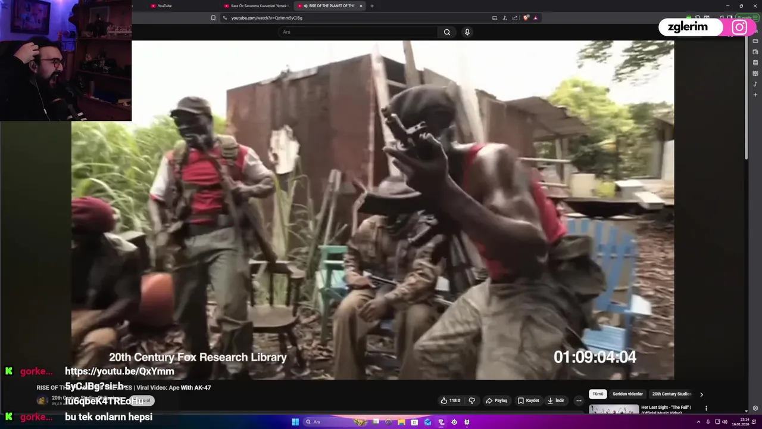Select the Tümü filter chip
The image size is (762, 429).
(598, 394)
